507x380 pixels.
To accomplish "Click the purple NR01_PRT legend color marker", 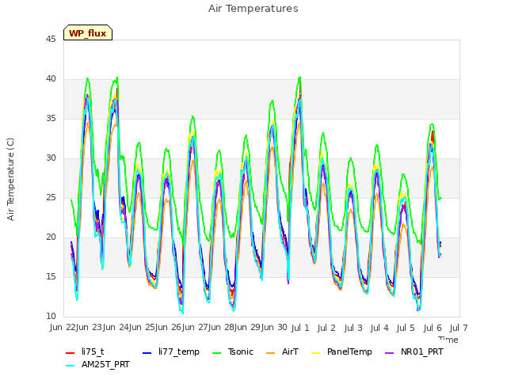I will [389, 352].
